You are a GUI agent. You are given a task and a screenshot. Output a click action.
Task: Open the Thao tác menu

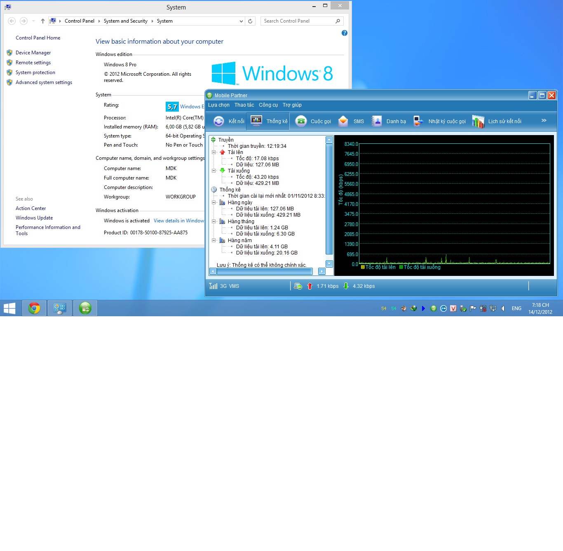click(244, 105)
